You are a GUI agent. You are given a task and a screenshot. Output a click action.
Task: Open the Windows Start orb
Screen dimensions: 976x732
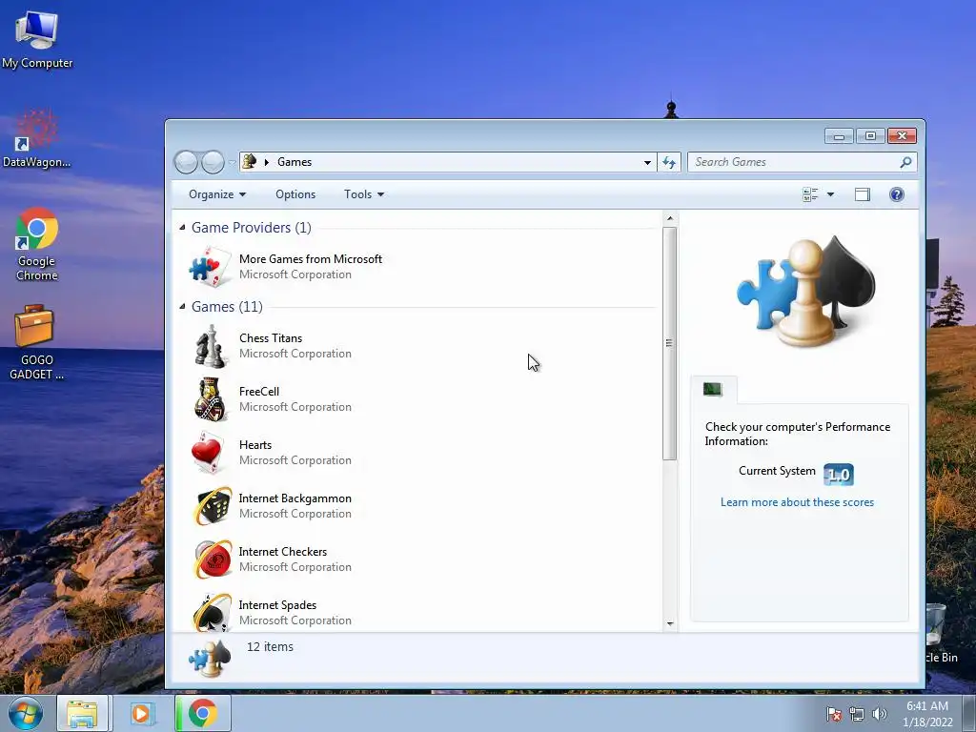[26, 713]
